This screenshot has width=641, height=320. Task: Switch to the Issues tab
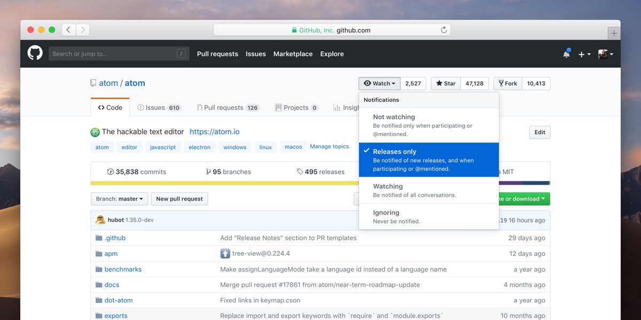point(159,107)
